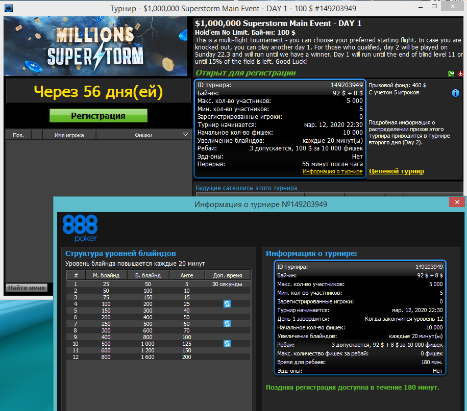467x411 pixels.
Task: Select blind level 11 row with ante 150
Action: pos(158,350)
